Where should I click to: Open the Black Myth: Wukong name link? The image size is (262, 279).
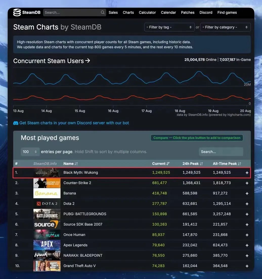click(81, 173)
